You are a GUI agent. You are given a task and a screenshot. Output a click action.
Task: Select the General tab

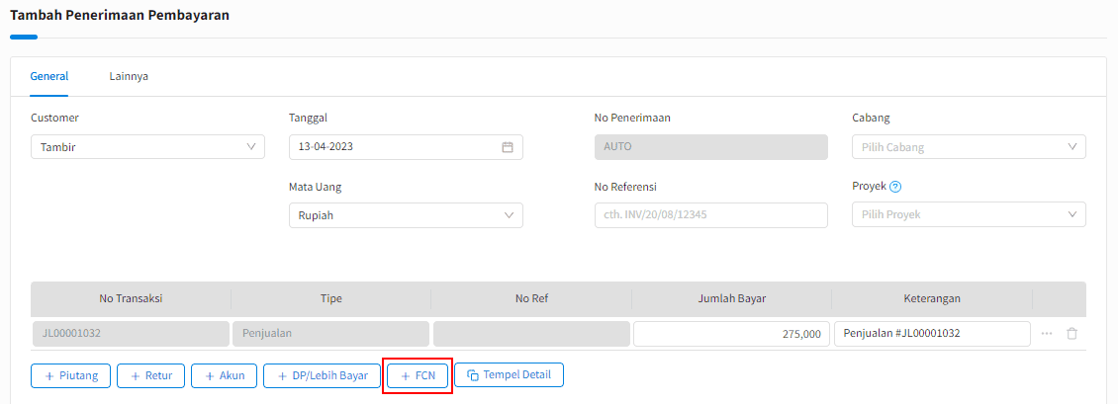point(49,76)
